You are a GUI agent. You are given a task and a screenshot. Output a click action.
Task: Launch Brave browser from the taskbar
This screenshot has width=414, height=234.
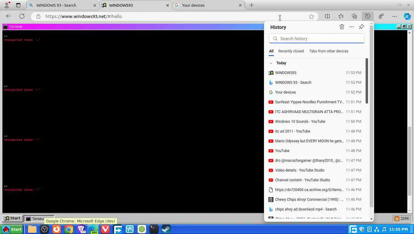coord(81,229)
